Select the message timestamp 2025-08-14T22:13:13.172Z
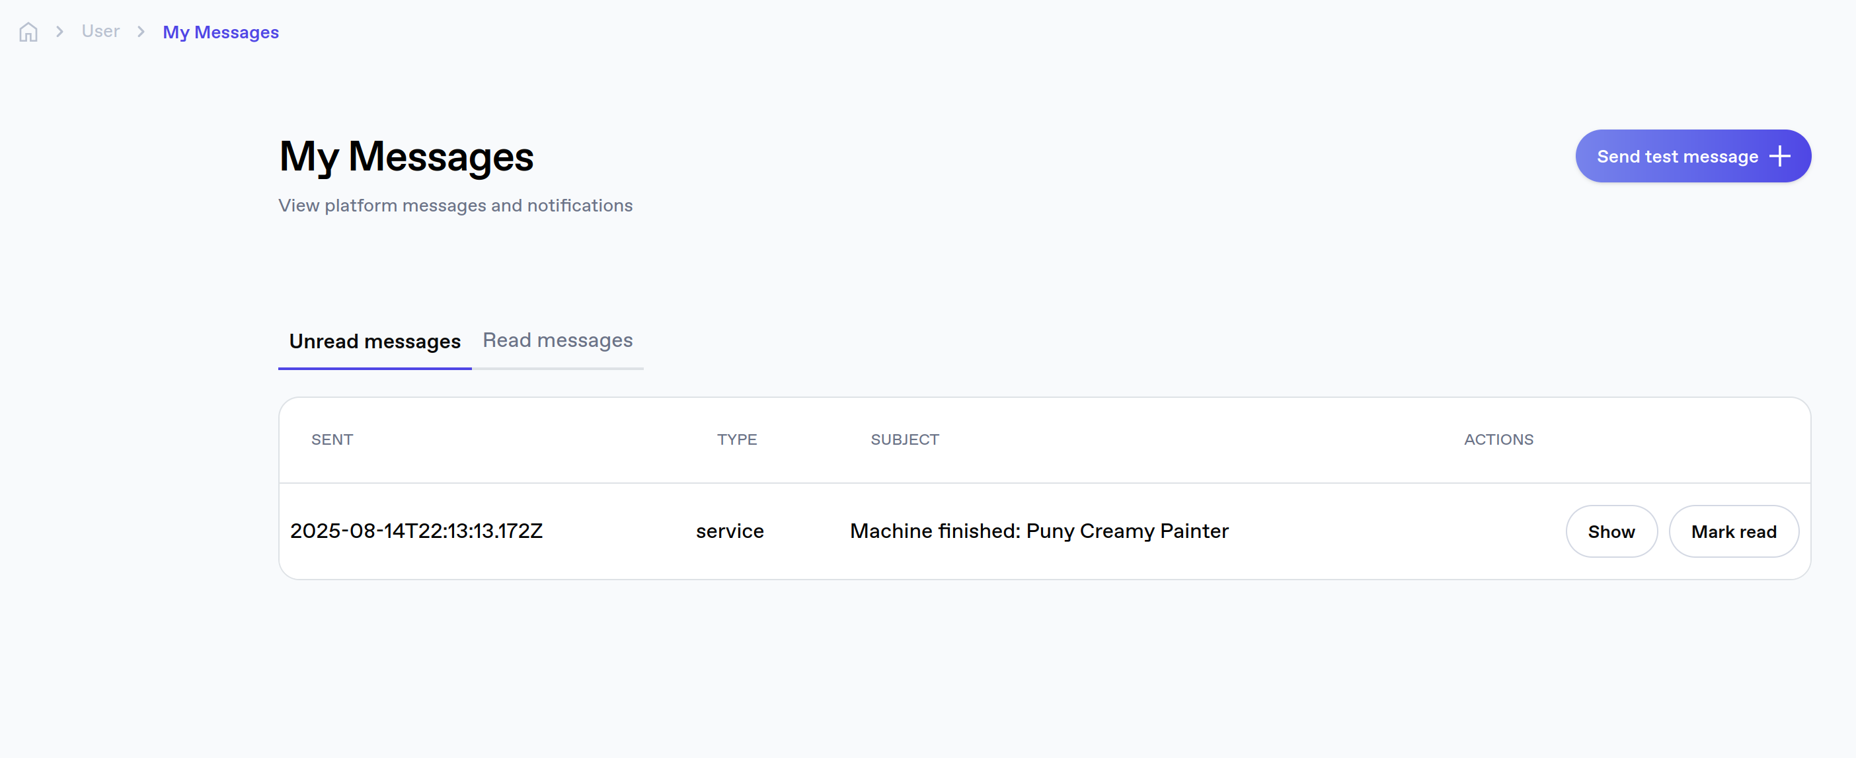The width and height of the screenshot is (1856, 758). (416, 531)
